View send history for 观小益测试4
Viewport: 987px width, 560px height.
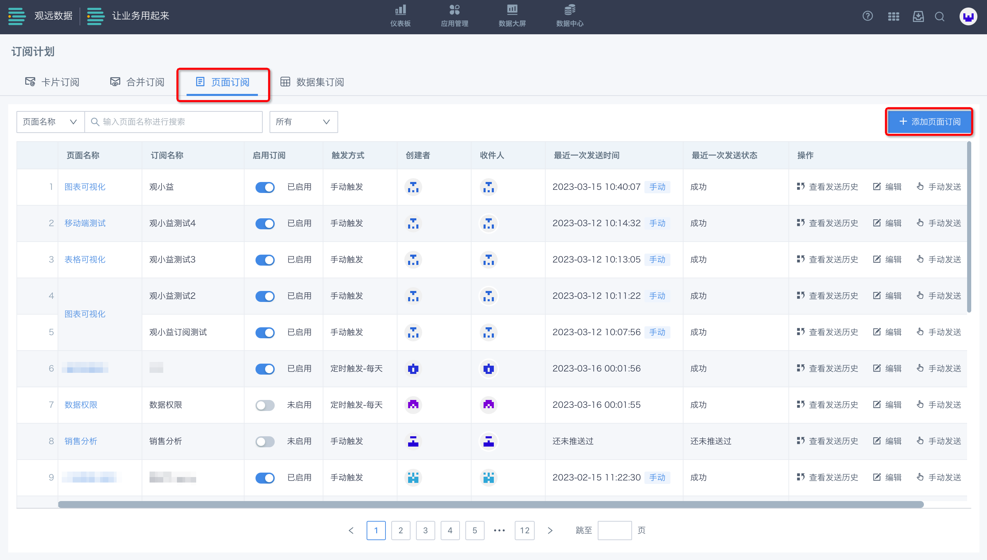click(827, 223)
